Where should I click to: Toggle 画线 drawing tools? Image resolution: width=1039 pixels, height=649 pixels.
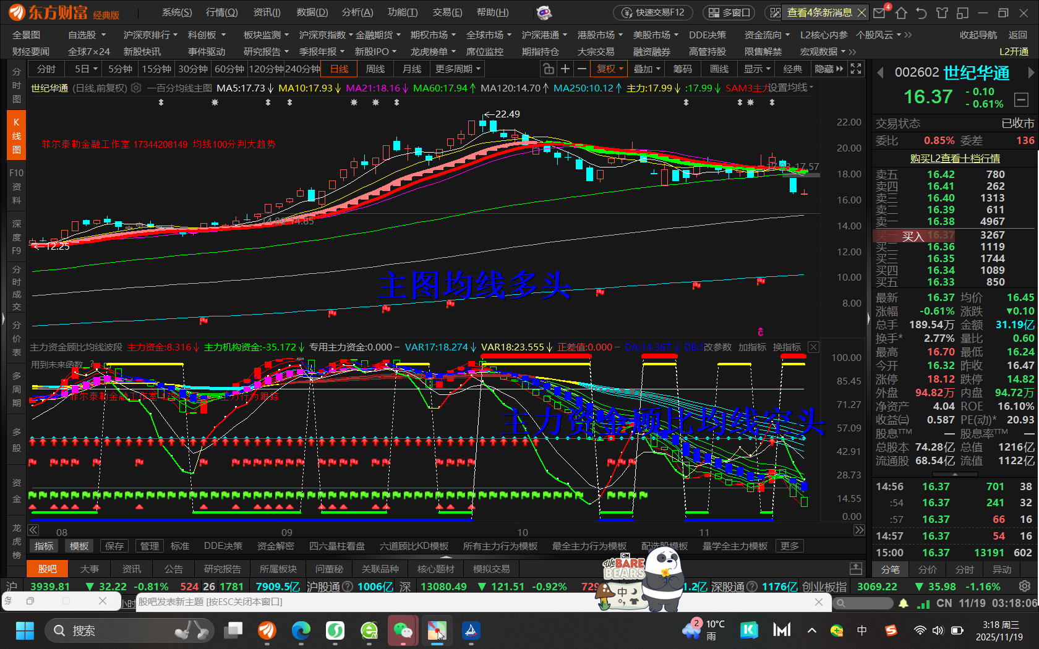pos(719,69)
